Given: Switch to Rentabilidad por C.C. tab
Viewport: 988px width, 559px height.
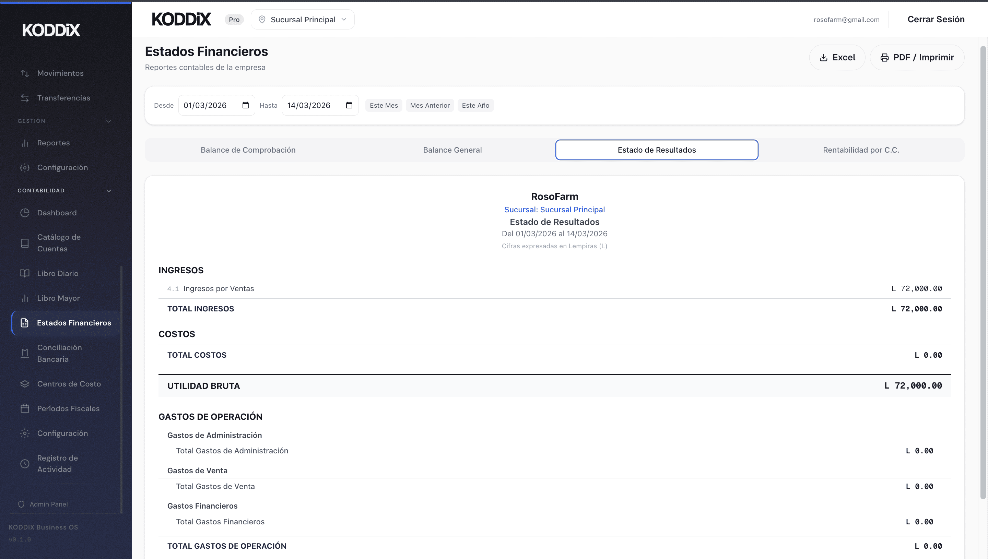Looking at the screenshot, I should pyautogui.click(x=861, y=150).
